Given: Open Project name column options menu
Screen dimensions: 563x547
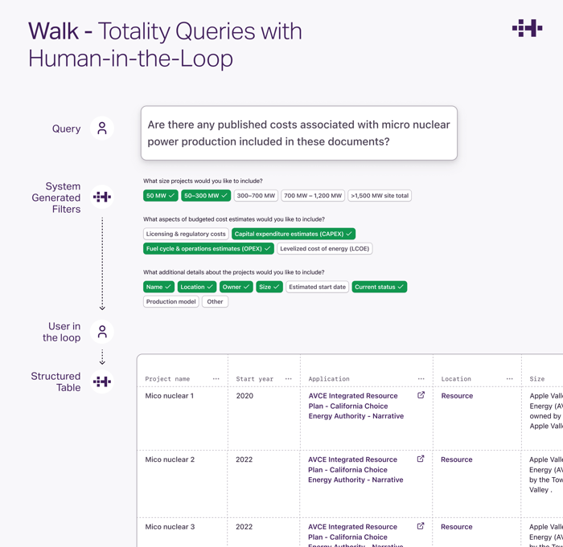Looking at the screenshot, I should pos(216,379).
